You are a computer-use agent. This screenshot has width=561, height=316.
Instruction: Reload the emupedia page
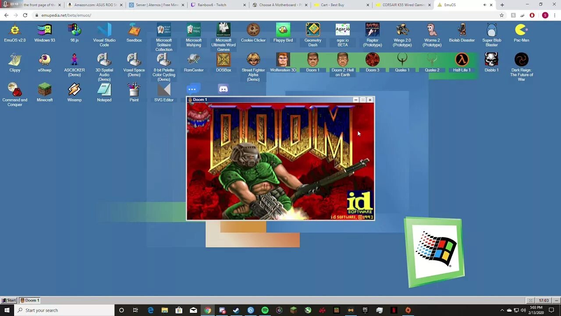[25, 15]
